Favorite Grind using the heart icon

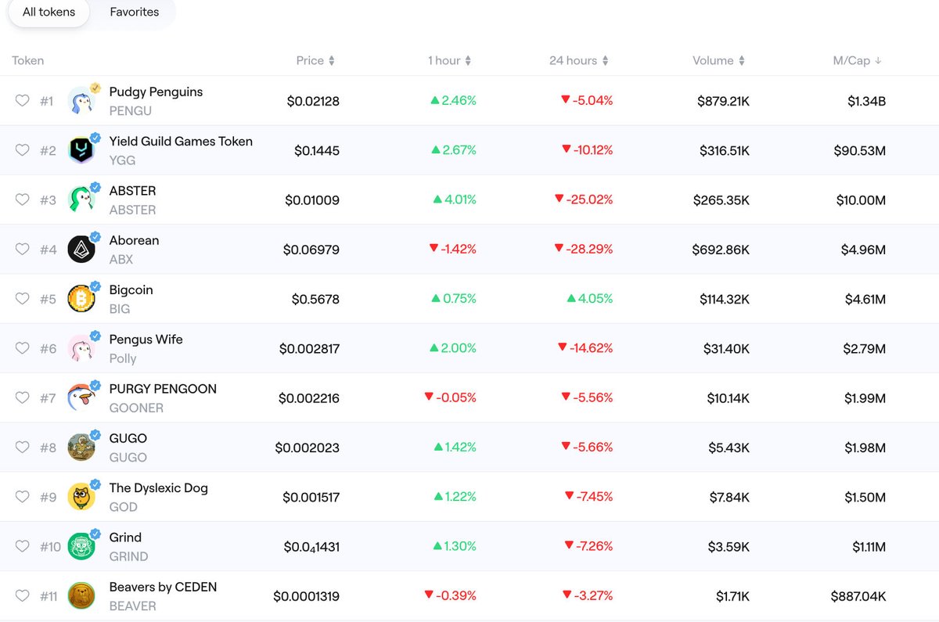click(x=22, y=546)
